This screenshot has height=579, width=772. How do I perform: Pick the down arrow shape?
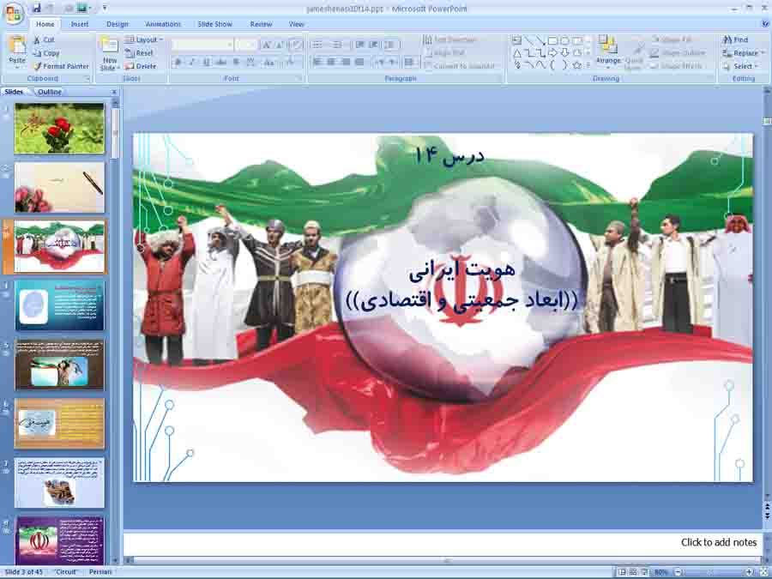pos(564,52)
